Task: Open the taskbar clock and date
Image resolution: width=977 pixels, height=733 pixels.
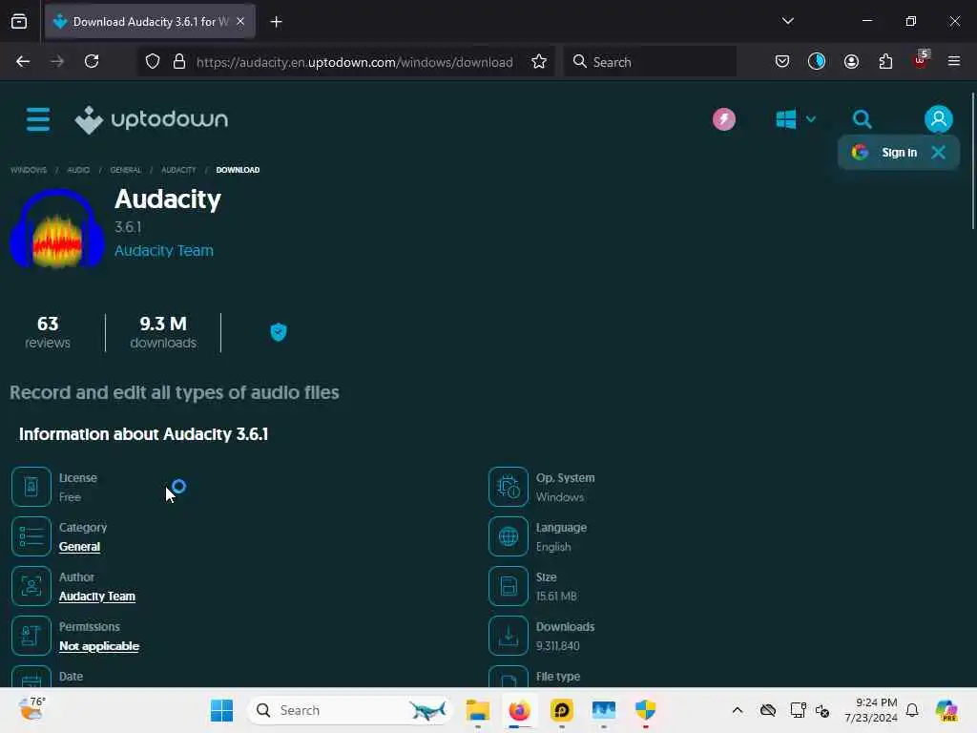Action: 871,710
